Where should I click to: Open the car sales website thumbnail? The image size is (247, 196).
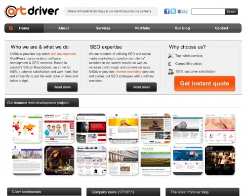(91, 160)
